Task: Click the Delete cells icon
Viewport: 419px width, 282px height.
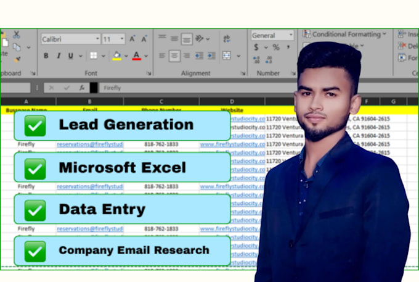Action: pyautogui.click(x=402, y=46)
